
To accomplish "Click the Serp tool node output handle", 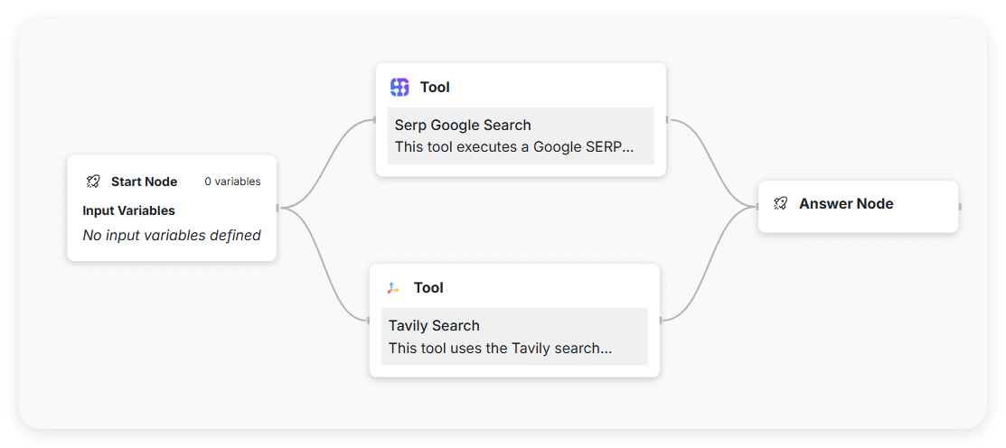I will (x=667, y=119).
